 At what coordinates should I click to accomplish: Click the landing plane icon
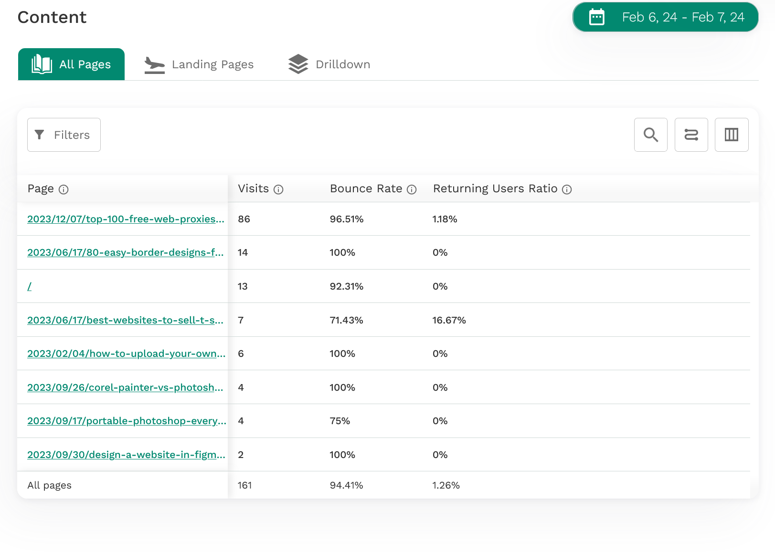click(x=154, y=64)
